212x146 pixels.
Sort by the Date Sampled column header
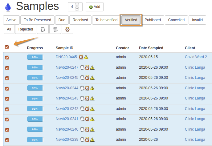point(151,48)
